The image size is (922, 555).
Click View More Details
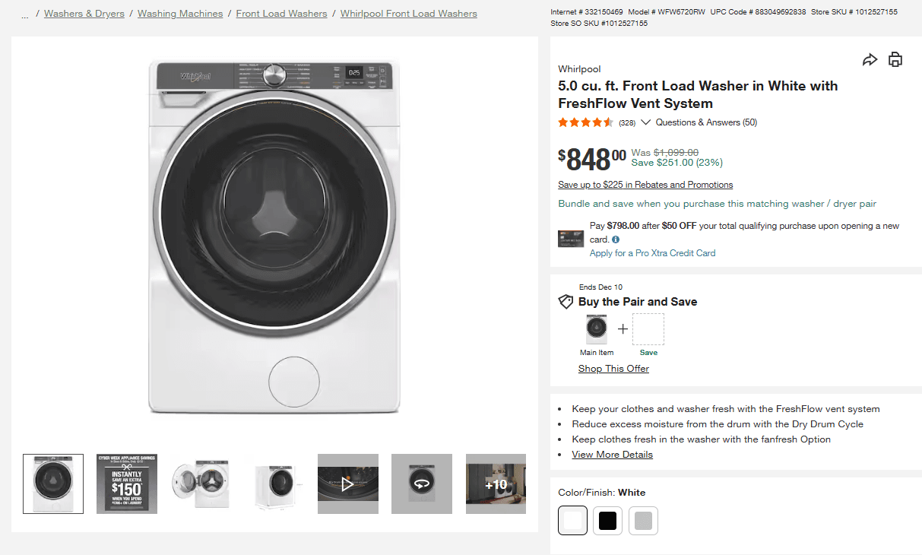(612, 454)
